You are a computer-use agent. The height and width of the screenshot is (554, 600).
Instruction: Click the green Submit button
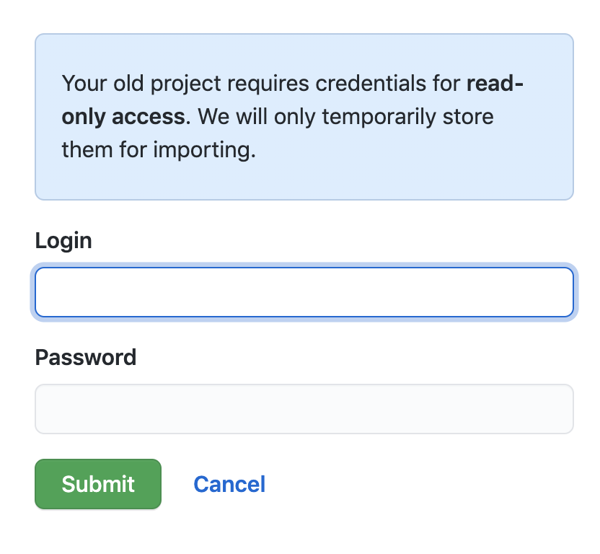pos(98,484)
